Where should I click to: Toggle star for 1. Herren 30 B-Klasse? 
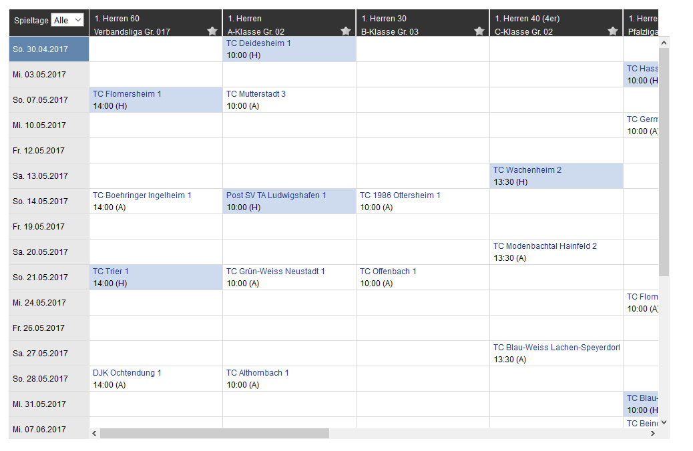coord(479,31)
